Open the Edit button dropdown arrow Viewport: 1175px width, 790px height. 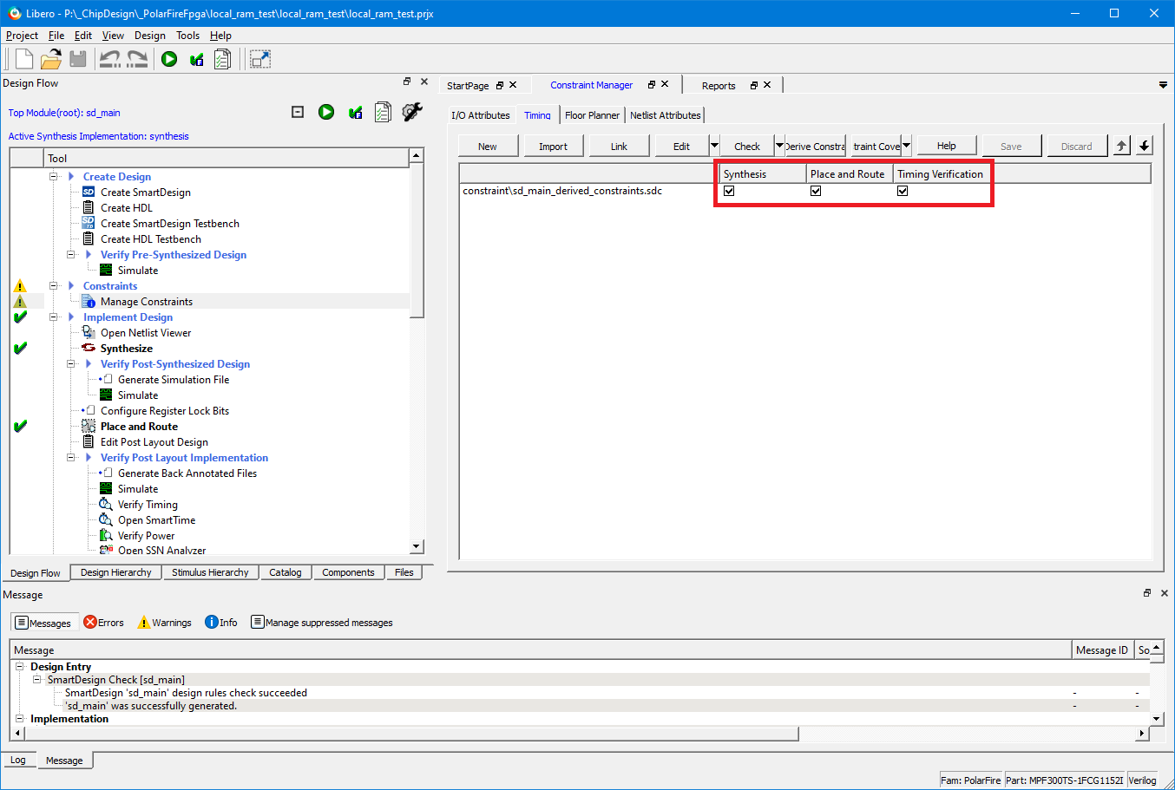point(714,146)
